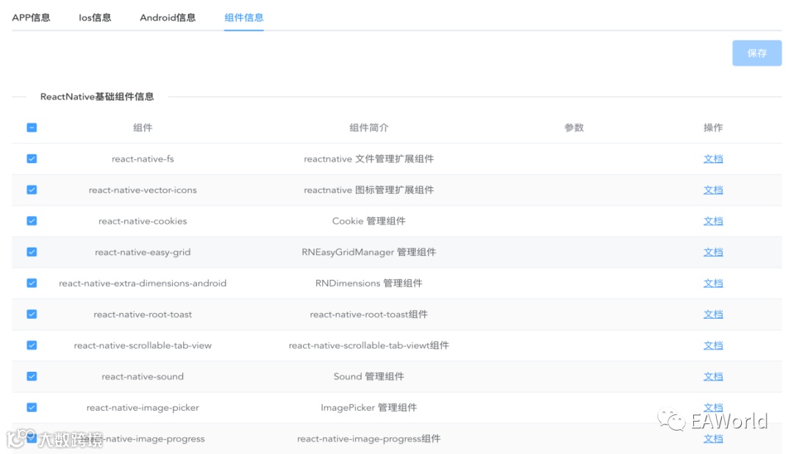Uncheck the react-native-vector-icons checkbox

click(x=32, y=190)
